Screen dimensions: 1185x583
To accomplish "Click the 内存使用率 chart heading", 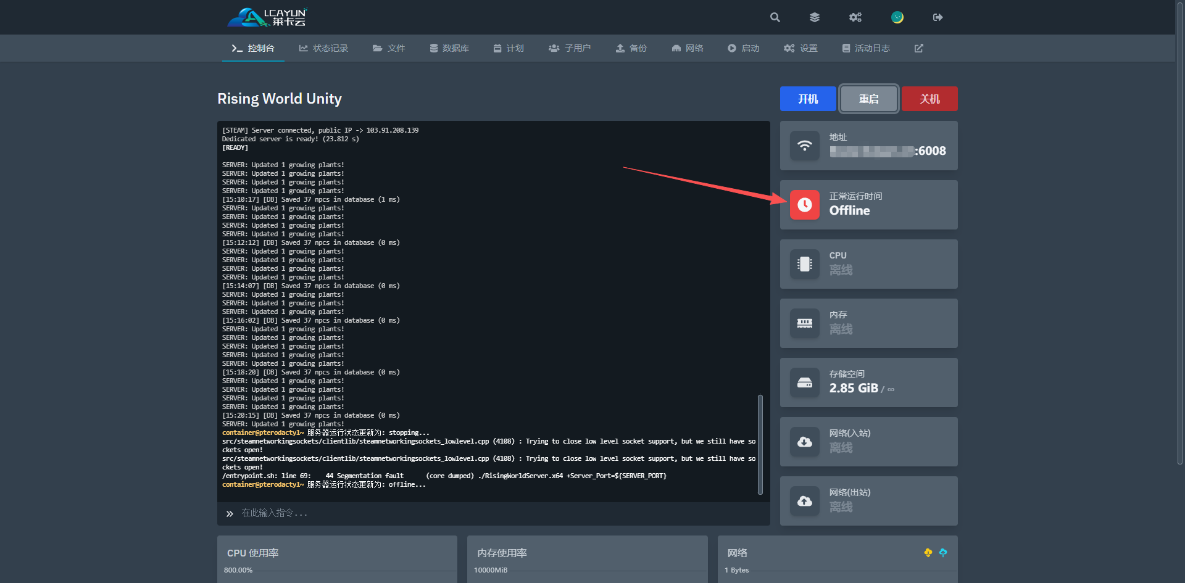I will click(502, 553).
